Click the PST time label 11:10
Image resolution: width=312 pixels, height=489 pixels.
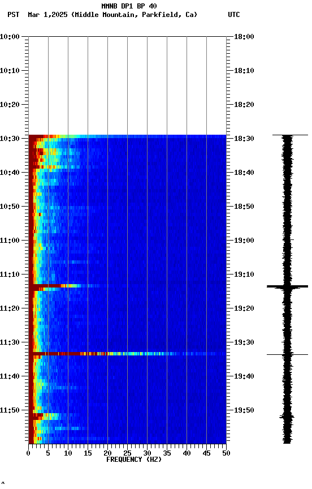point(10,274)
